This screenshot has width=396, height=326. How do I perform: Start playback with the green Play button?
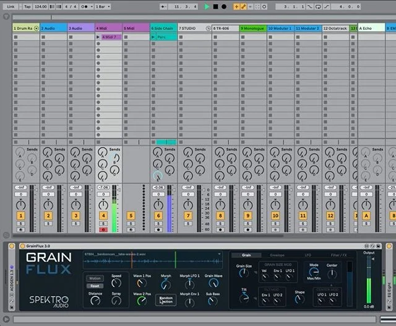tap(207, 7)
